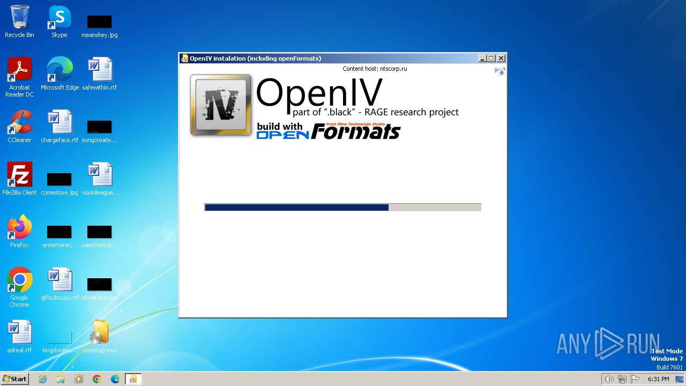Click the OpenIV installer title bar
Viewport: 686px width, 386px height.
[x=327, y=58]
